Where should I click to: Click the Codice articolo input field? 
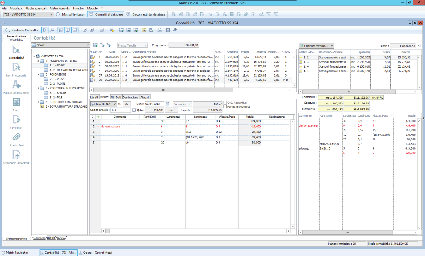coord(121,110)
